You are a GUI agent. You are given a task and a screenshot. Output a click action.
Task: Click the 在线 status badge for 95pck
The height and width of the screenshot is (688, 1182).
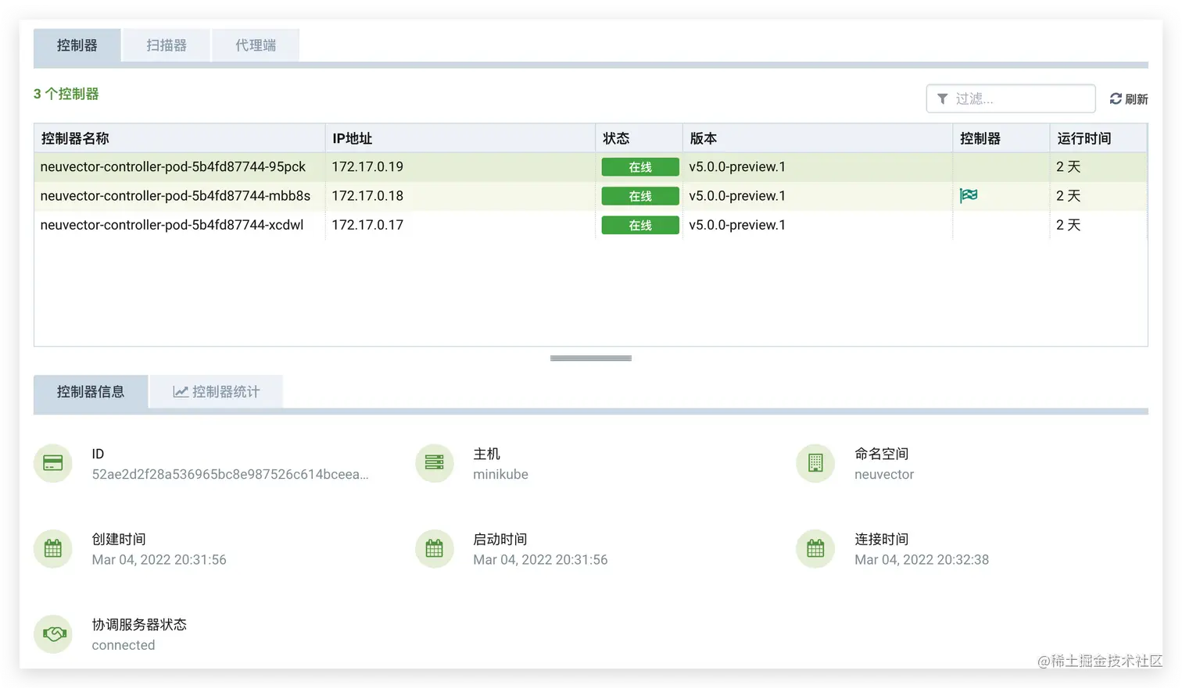coord(640,167)
